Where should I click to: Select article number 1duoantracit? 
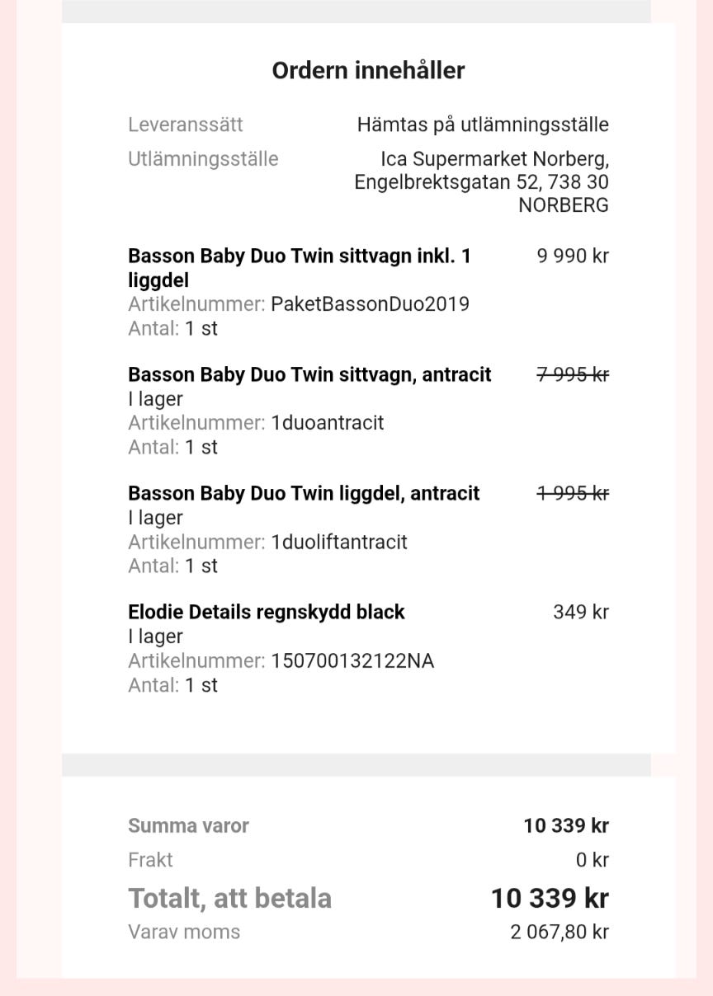tap(328, 423)
